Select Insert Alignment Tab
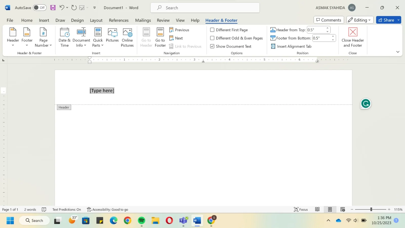The width and height of the screenshot is (405, 228). [x=291, y=46]
